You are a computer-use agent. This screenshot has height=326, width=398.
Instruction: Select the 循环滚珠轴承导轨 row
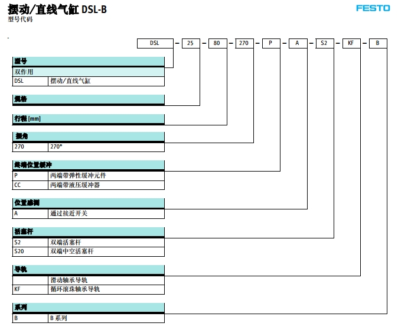[x=89, y=289]
